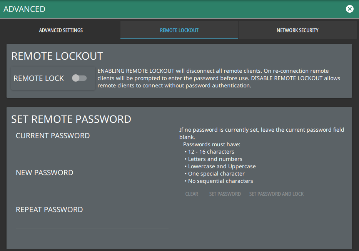Close the Advanced dialog with the X icon
The width and height of the screenshot is (359, 251).
tap(349, 9)
